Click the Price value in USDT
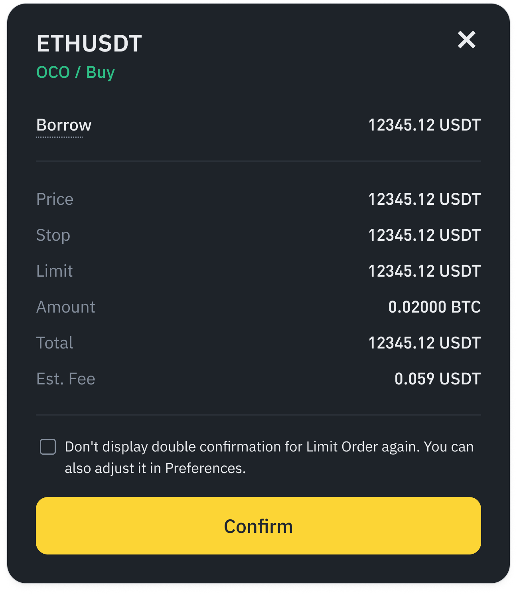The image size is (517, 594). click(424, 199)
